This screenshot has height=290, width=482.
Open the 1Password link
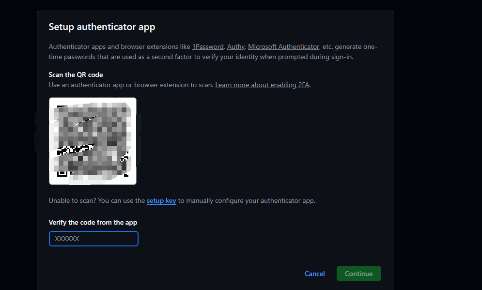(x=208, y=46)
